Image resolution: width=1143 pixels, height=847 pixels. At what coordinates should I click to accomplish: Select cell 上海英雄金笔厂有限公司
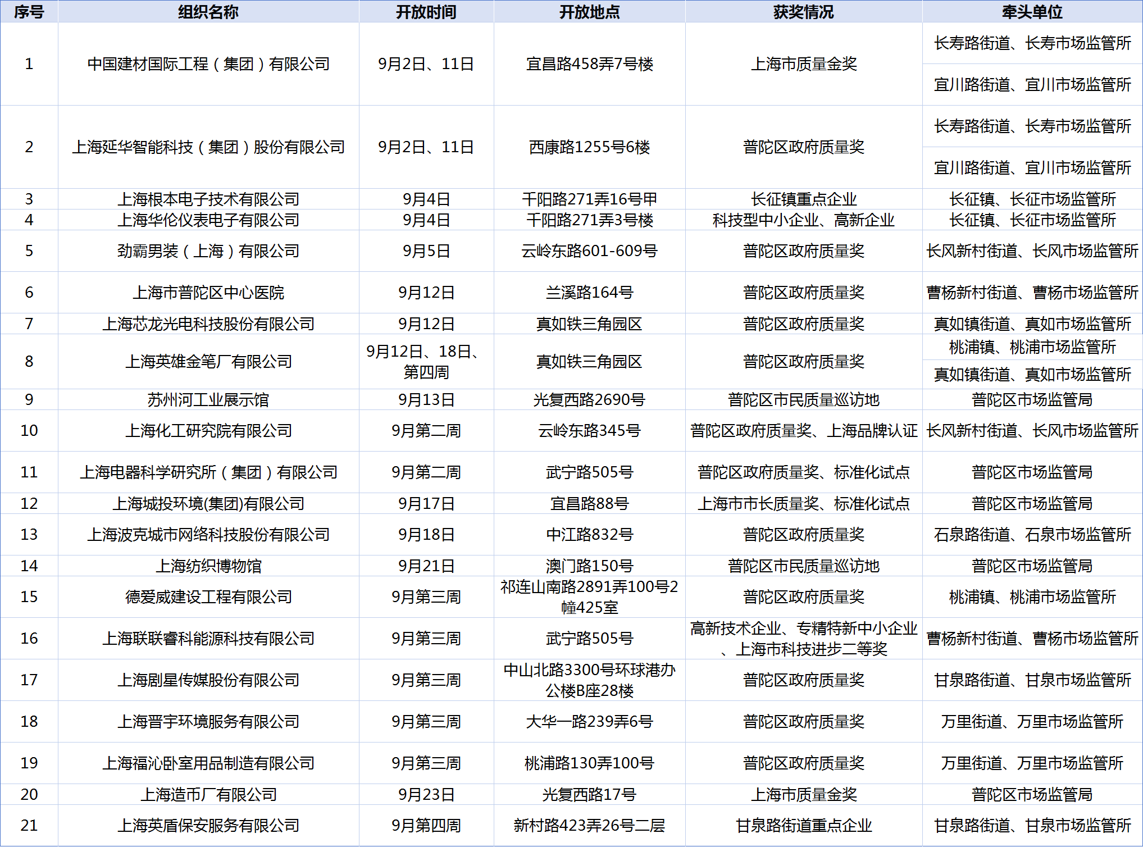point(208,362)
